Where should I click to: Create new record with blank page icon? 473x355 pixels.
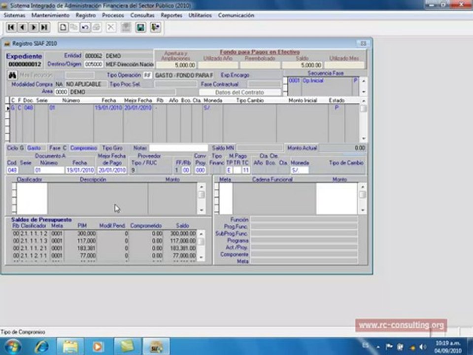coord(63,28)
